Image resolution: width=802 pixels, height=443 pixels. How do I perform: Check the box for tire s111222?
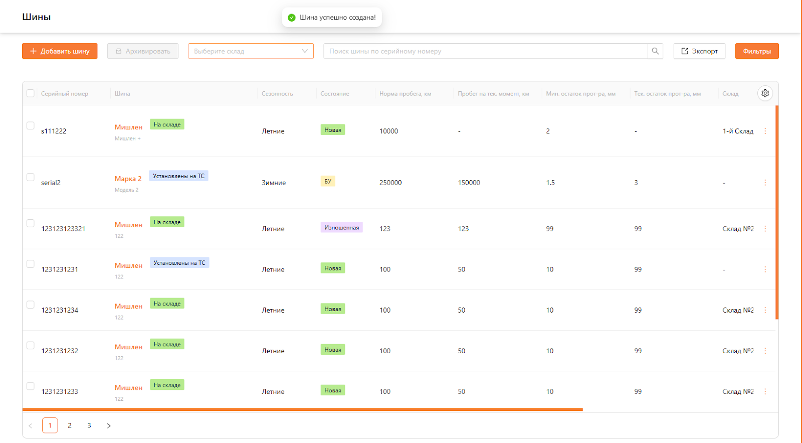pyautogui.click(x=31, y=125)
